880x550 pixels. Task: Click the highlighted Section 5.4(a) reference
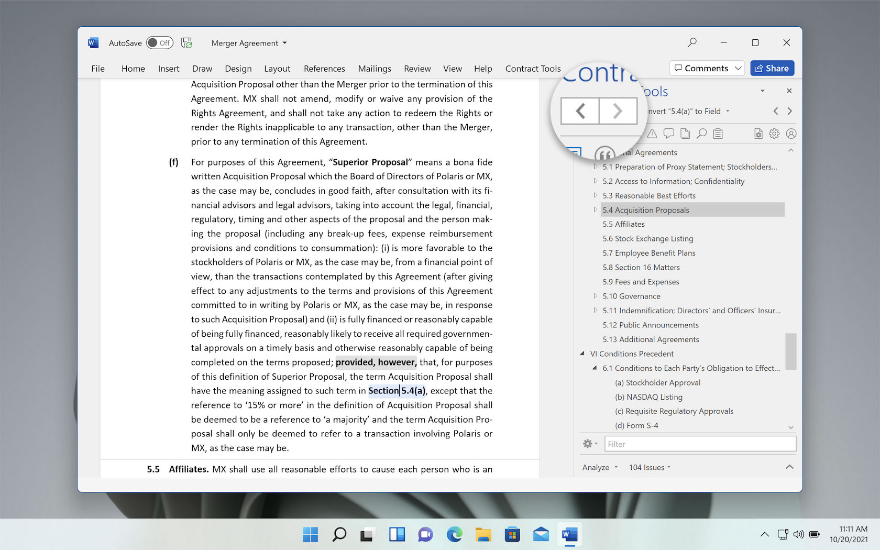pos(397,390)
